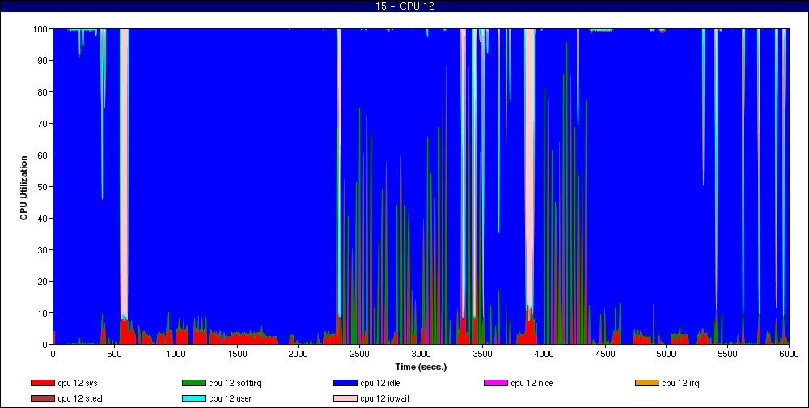Click the 90 value on the utilization axis
Screen dimensions: 809x408
click(x=44, y=61)
